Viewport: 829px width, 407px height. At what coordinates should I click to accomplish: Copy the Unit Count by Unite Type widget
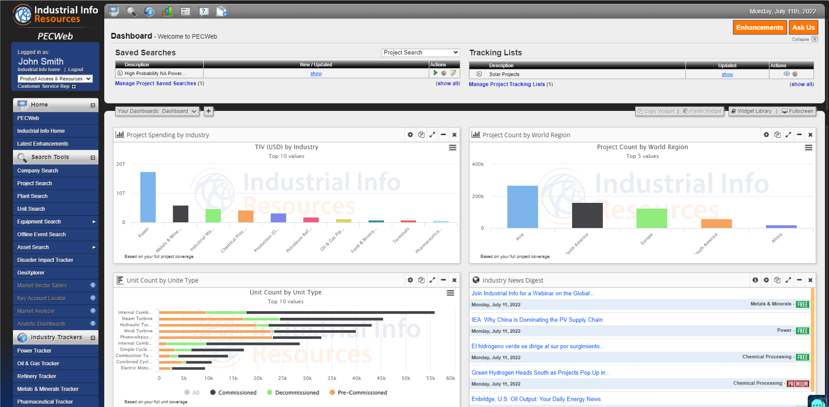pos(421,280)
